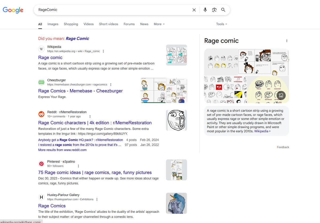
Task: Click Feedback under knowledge panel
Action: [283, 147]
